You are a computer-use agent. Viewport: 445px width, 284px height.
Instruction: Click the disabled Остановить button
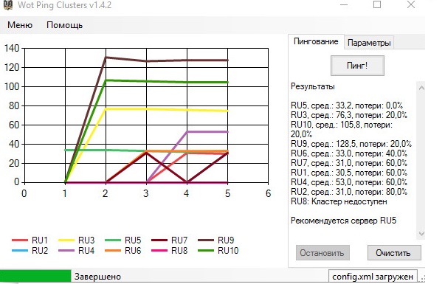[322, 252]
